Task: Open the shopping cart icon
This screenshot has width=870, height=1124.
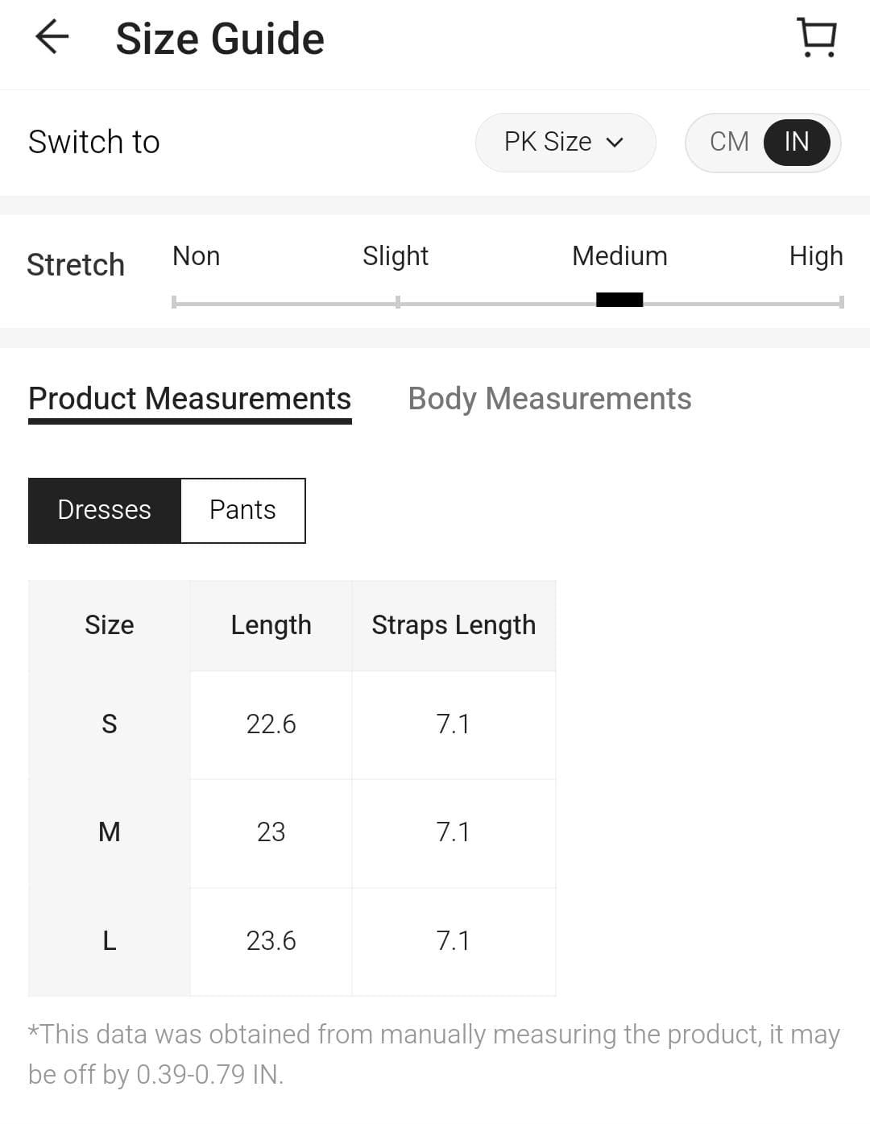Action: (x=817, y=37)
